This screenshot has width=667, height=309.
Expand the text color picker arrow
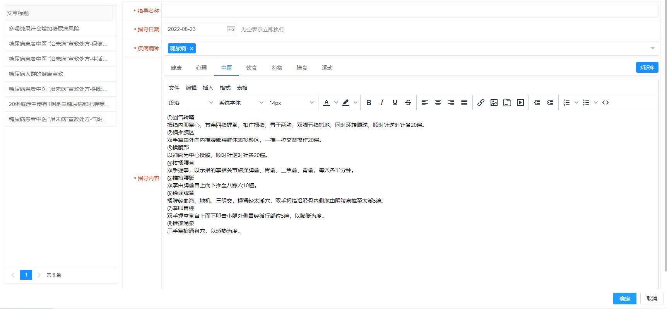tap(336, 102)
